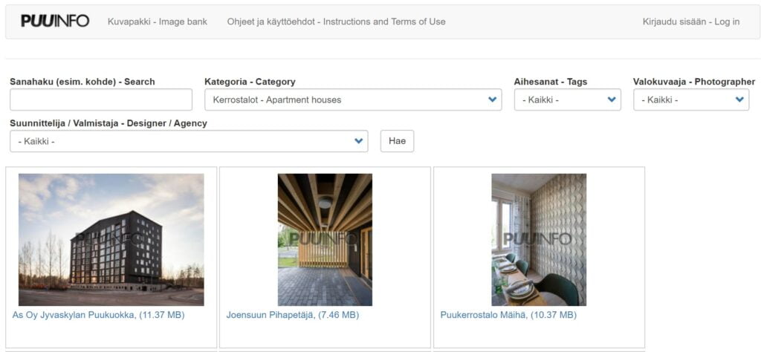Click As Oy Jyvaskylan Puukuokka link

pos(98,315)
